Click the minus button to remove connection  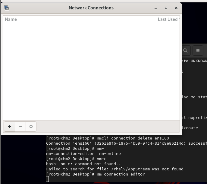point(20,126)
